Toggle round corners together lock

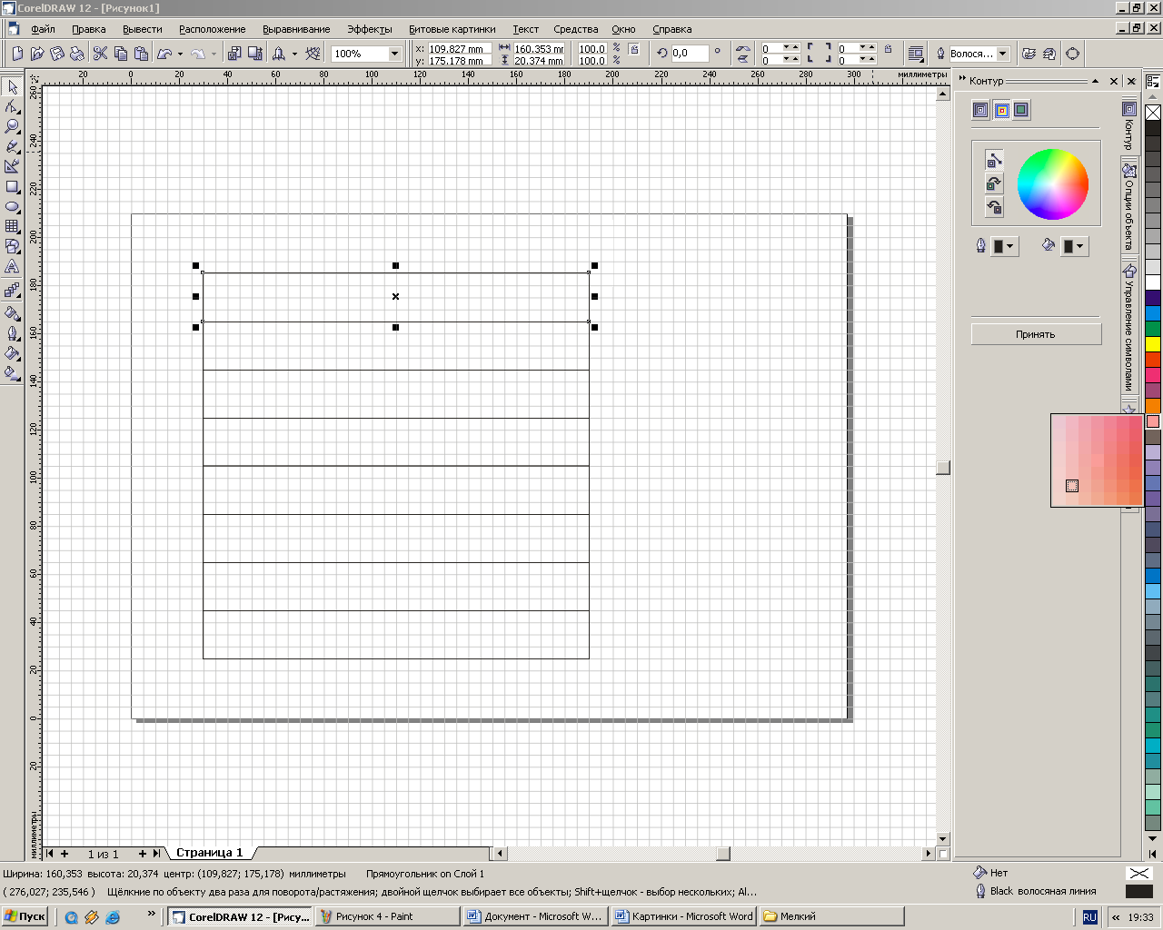(889, 50)
